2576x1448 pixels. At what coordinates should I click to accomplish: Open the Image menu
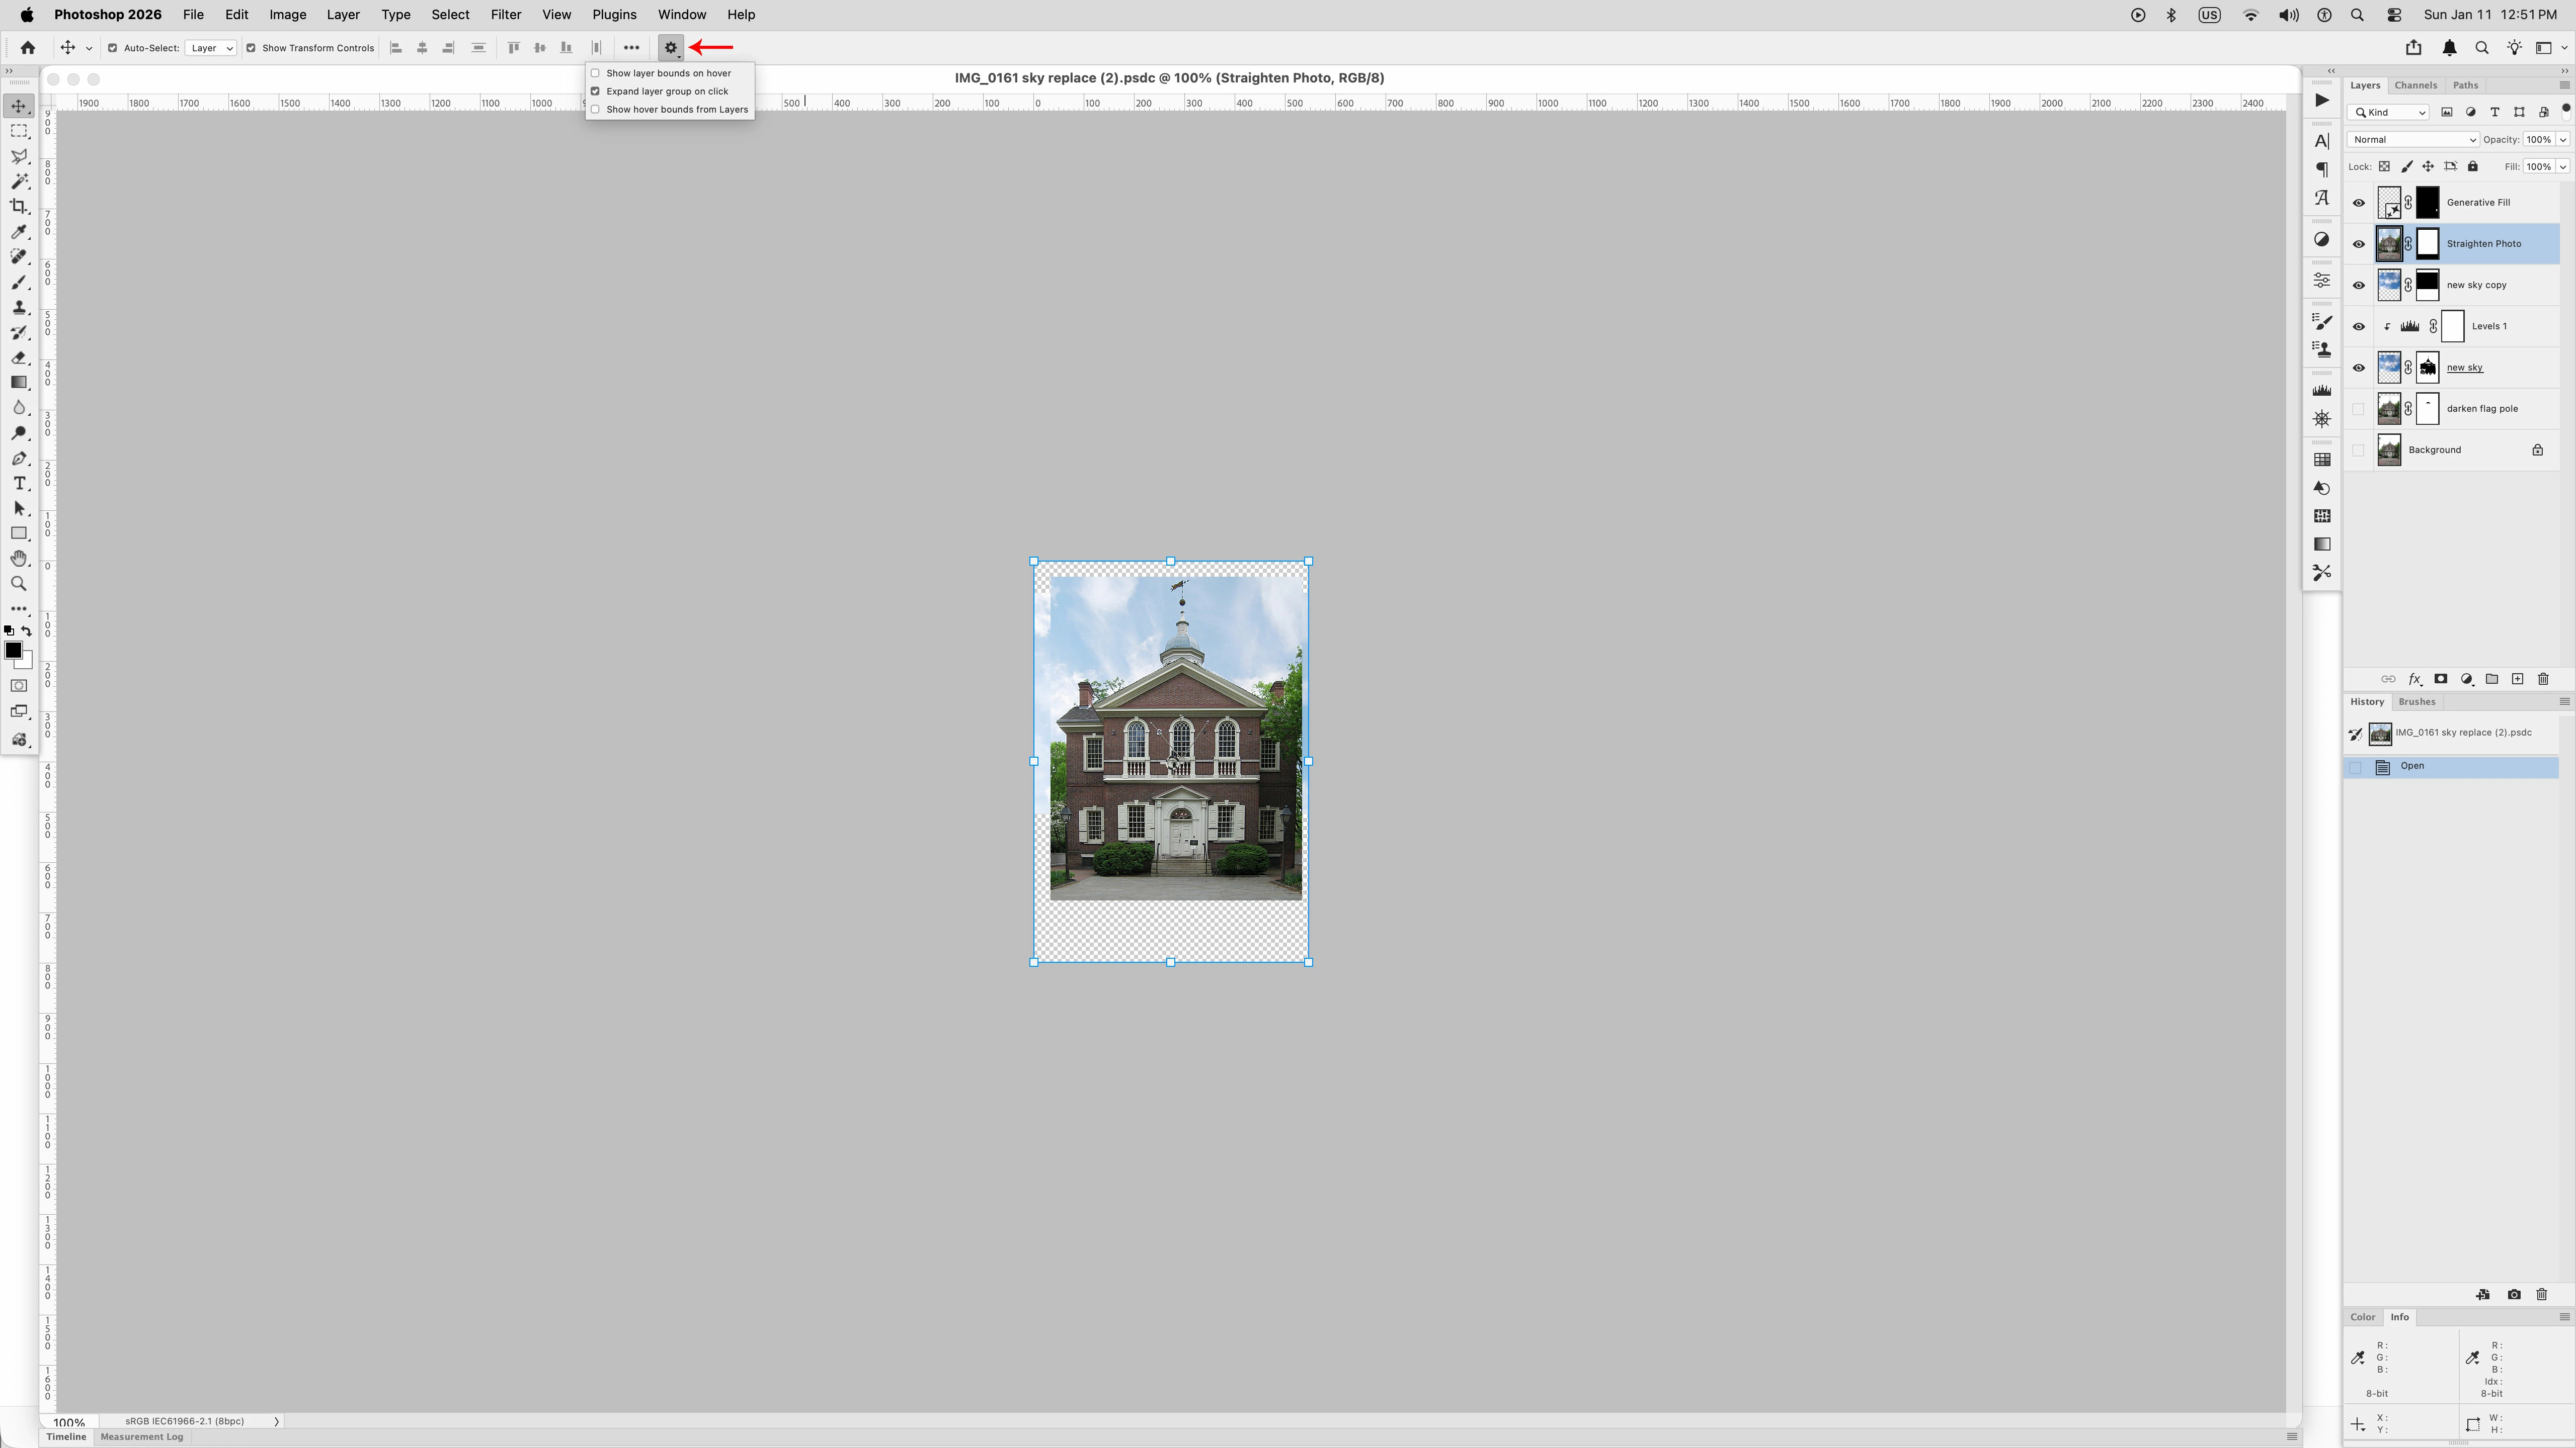tap(287, 15)
